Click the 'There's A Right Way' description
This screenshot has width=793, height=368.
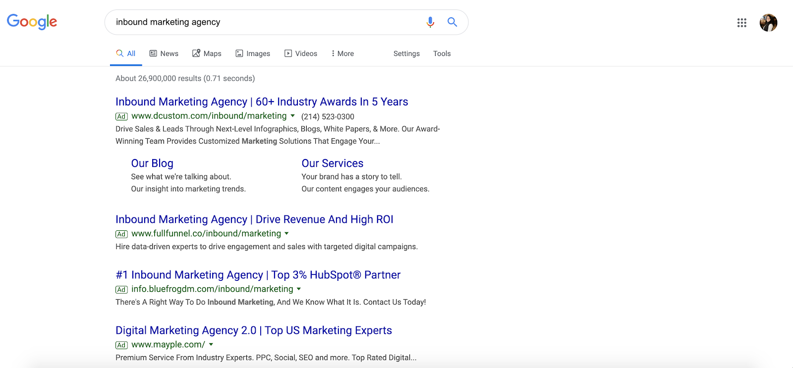click(271, 302)
